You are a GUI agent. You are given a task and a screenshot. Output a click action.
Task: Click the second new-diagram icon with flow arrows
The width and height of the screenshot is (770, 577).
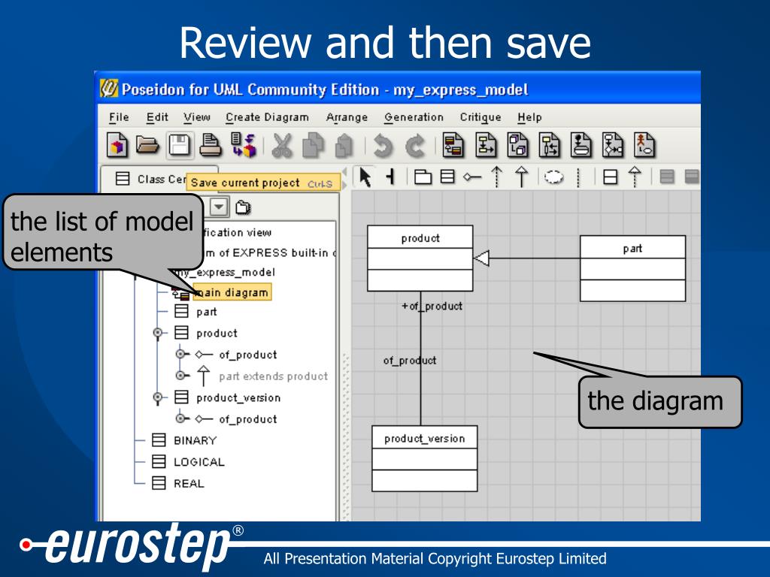[486, 145]
